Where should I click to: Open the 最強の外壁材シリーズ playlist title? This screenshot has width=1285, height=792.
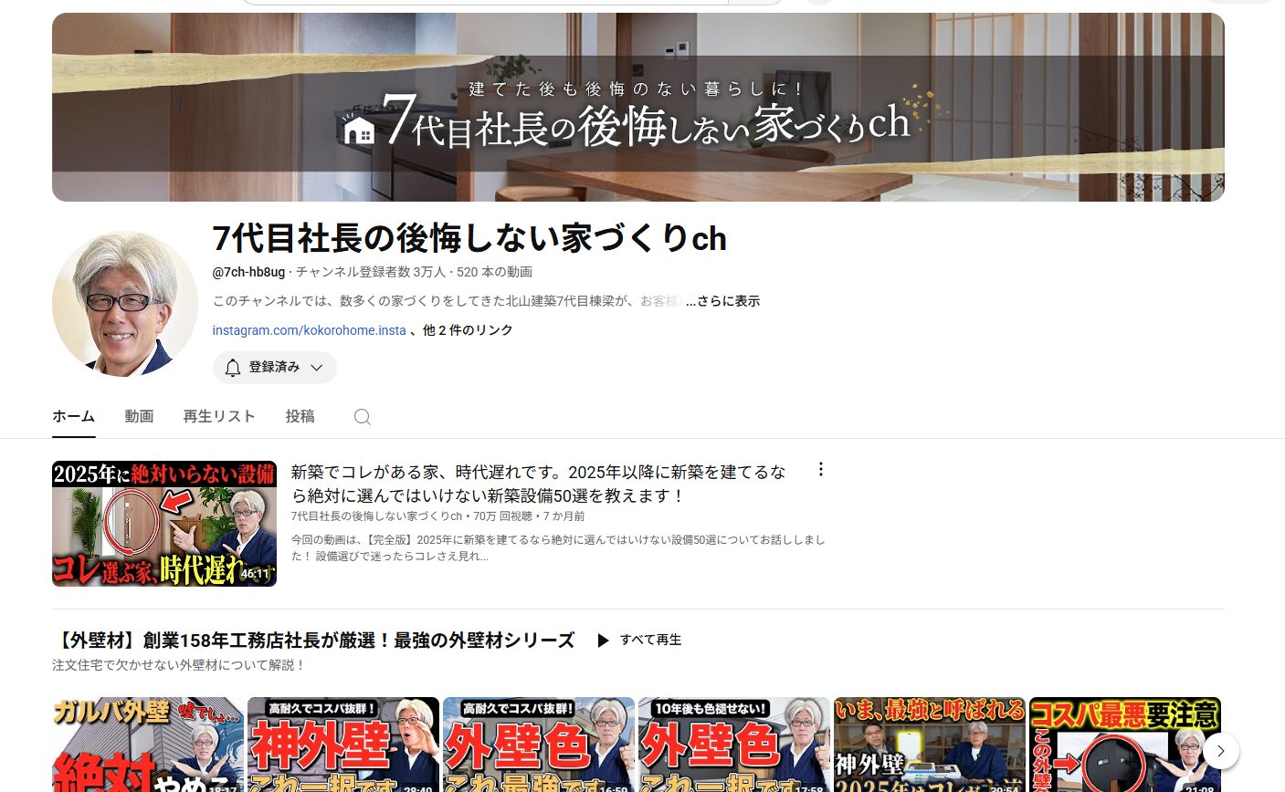[x=313, y=641]
